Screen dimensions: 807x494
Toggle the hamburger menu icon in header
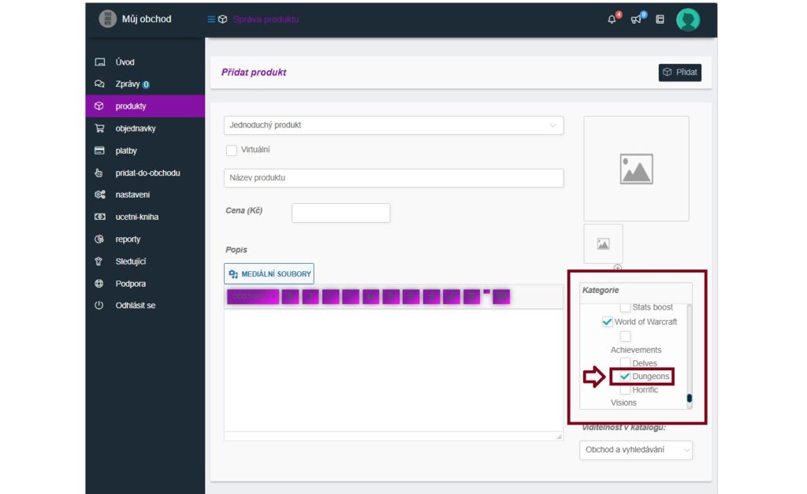click(x=211, y=19)
